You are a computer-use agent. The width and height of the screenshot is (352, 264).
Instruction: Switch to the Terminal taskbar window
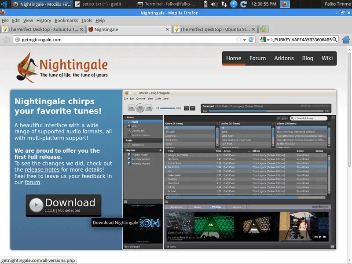pos(166,4)
